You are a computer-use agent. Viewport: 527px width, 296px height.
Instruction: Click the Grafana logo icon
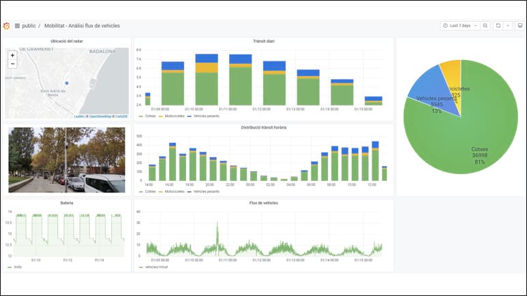[x=7, y=26]
